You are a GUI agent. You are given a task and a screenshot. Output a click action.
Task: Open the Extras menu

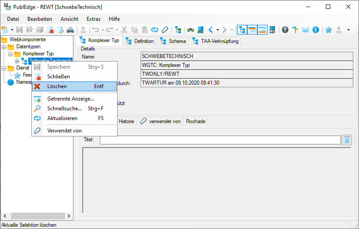(93, 19)
